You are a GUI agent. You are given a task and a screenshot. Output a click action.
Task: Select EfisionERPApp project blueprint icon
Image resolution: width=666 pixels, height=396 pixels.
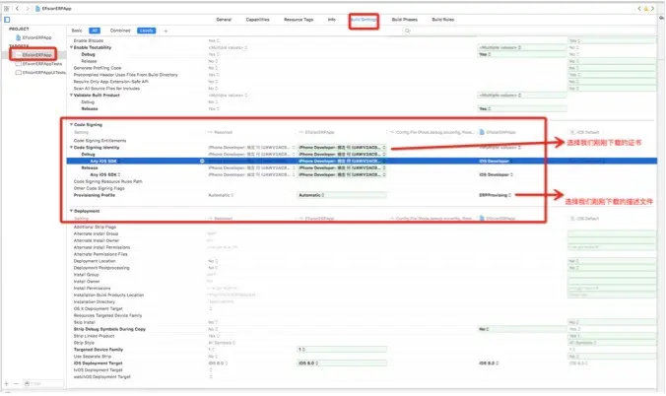pyautogui.click(x=19, y=37)
